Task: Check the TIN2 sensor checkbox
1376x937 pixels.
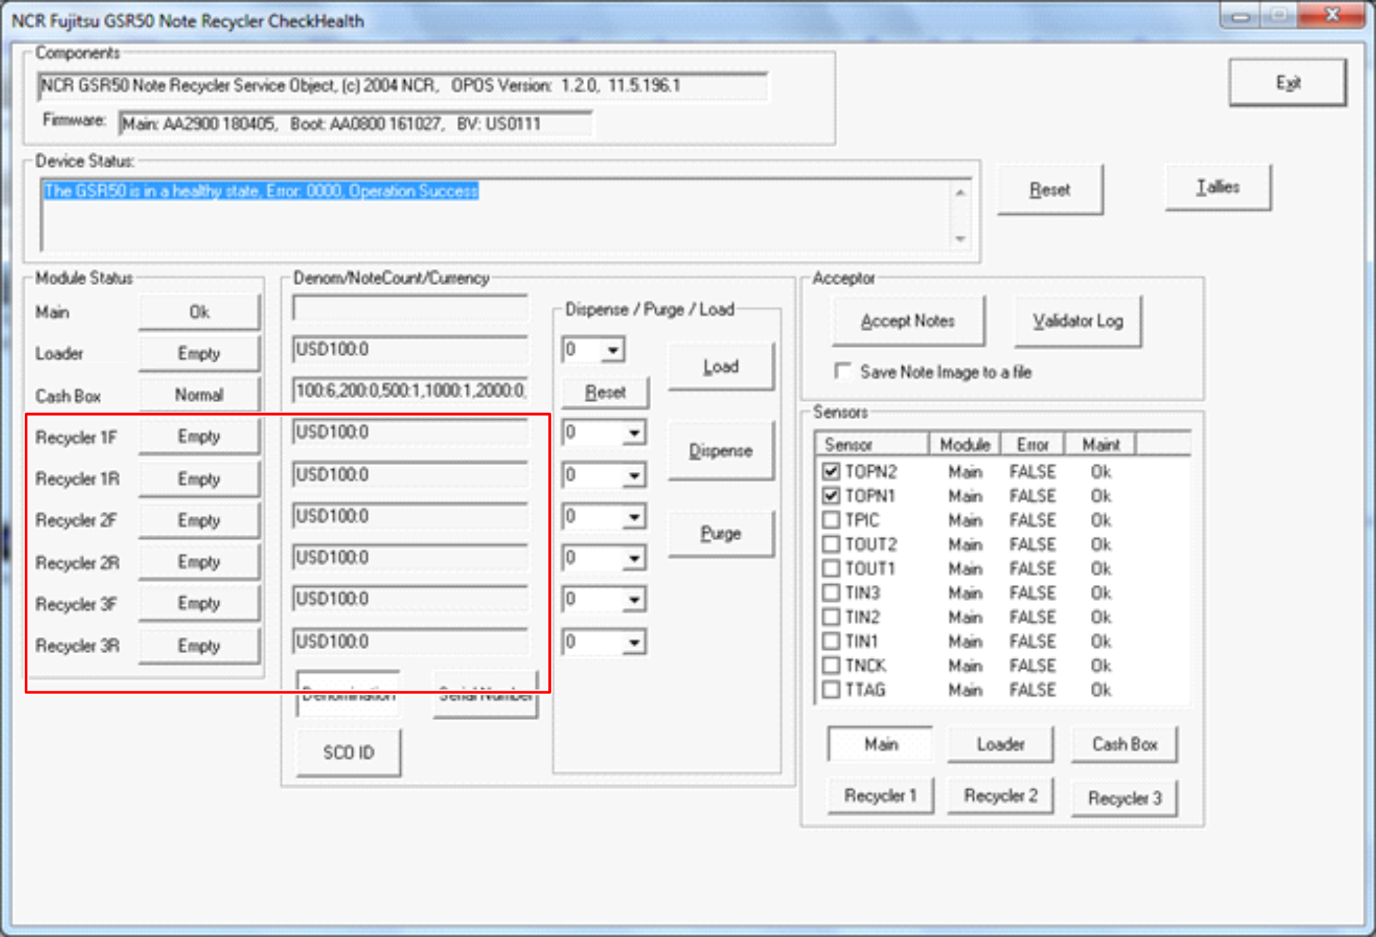Action: click(831, 617)
